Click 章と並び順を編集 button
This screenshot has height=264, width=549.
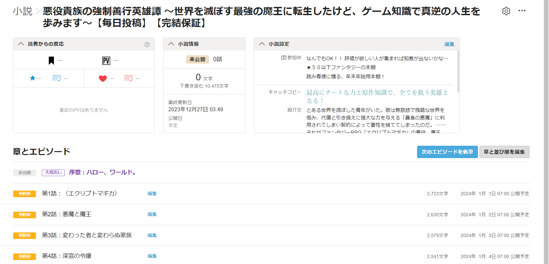(x=504, y=152)
